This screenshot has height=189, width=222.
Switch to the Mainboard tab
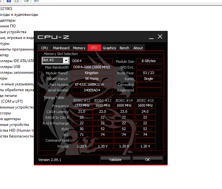61,48
